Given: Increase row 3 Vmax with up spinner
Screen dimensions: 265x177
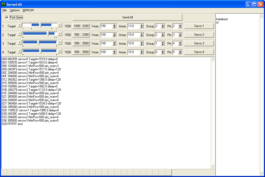Looking at the screenshot, I should tap(114, 42).
